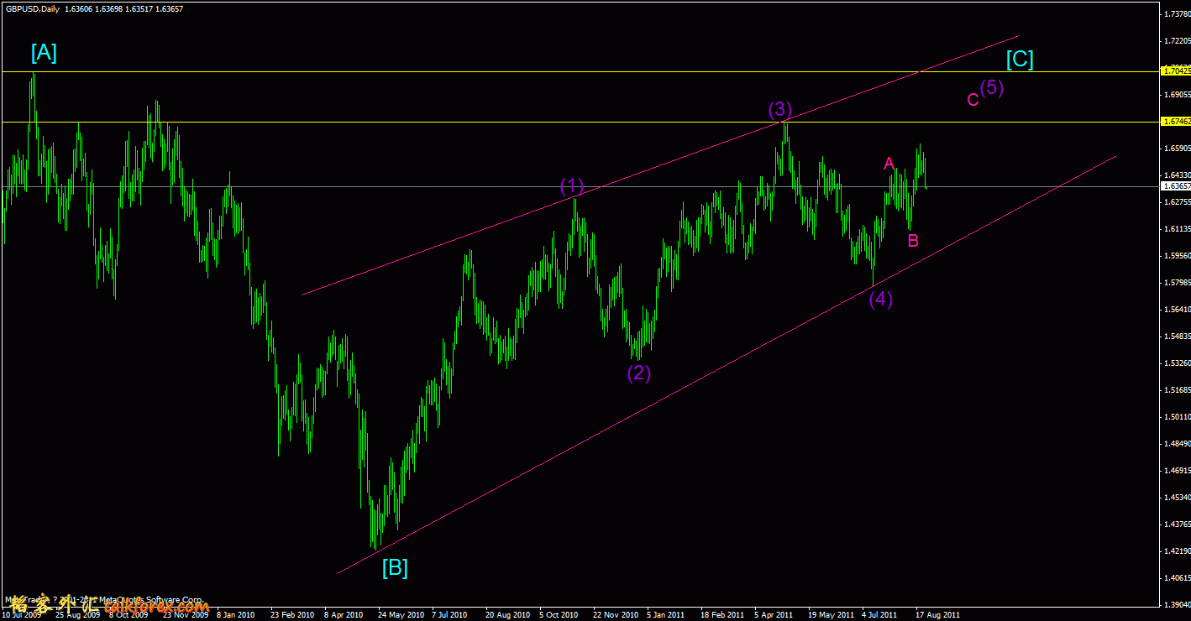This screenshot has width=1191, height=621.
Task: Click the purple (4) wave label
Action: (881, 300)
